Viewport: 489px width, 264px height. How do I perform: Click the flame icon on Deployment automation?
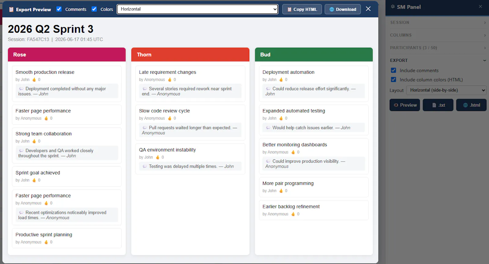click(x=281, y=80)
